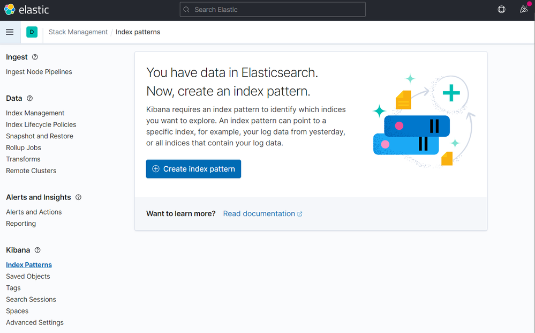Click the Ingest section heading
535x333 pixels.
point(17,57)
